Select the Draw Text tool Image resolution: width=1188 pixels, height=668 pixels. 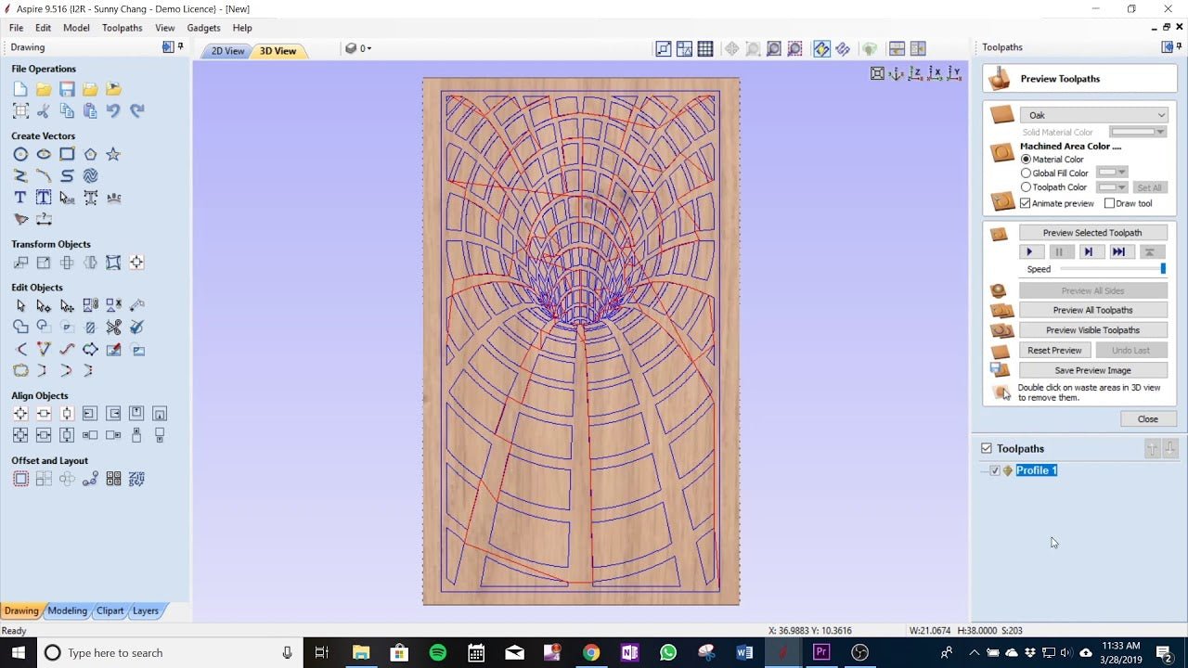(x=19, y=197)
